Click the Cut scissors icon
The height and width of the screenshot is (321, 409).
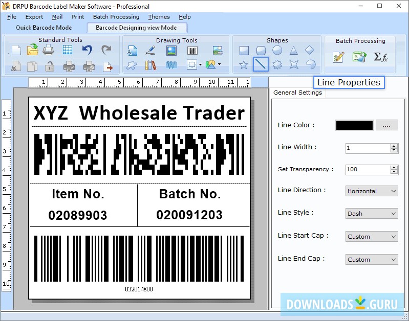(x=16, y=66)
